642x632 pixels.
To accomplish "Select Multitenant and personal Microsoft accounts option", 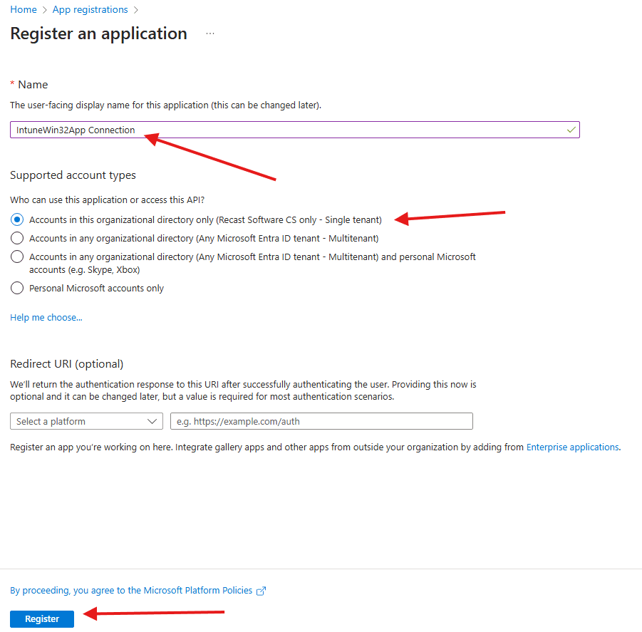I will 17,257.
